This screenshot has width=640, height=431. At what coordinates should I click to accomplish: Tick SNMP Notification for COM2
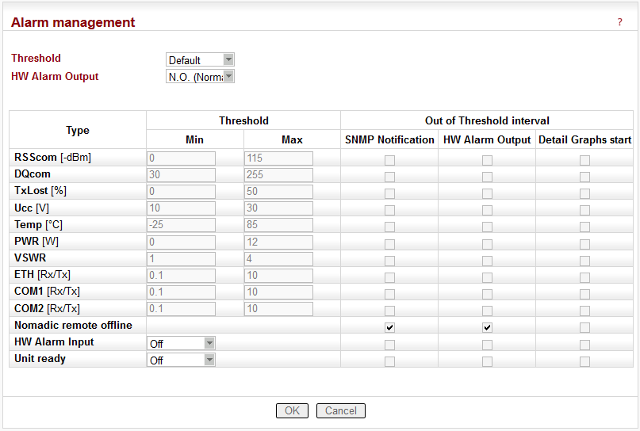[x=390, y=311]
